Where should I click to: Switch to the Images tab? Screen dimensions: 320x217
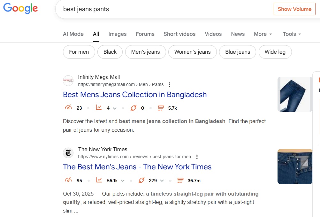117,34
